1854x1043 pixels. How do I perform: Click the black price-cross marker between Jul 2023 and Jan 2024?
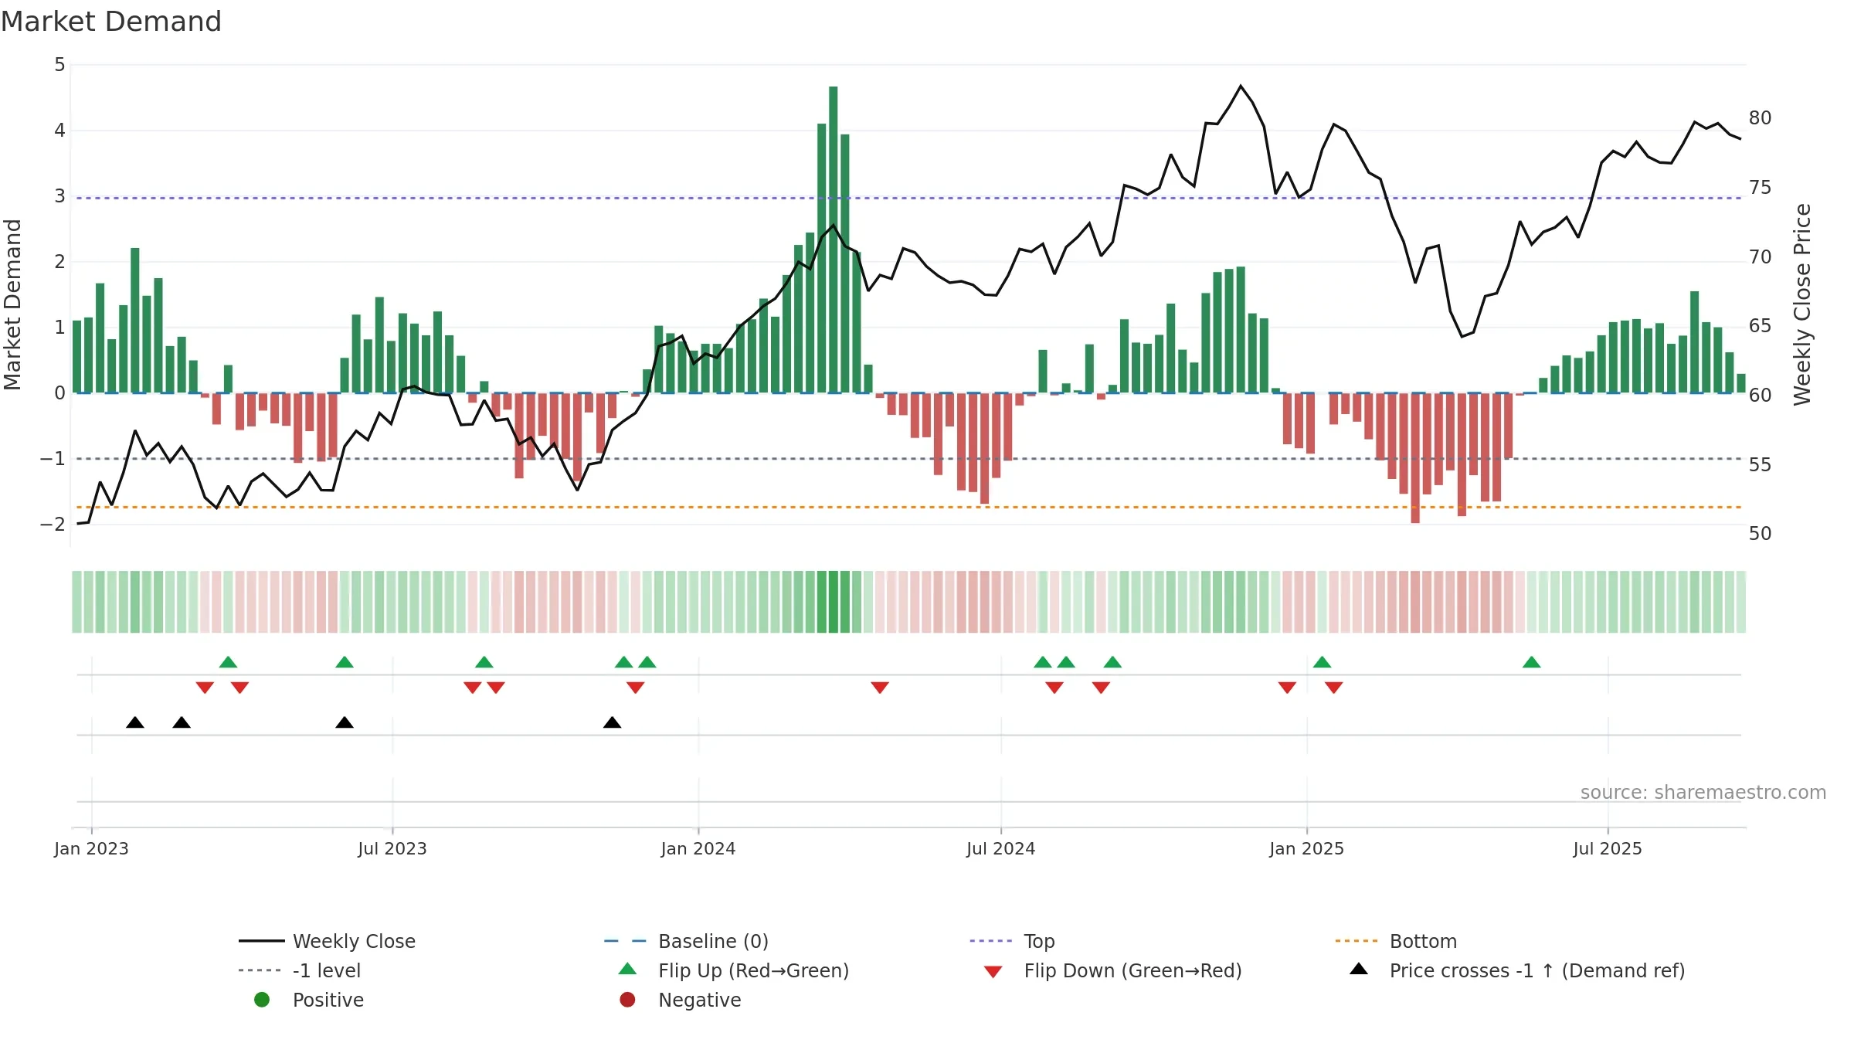click(612, 722)
